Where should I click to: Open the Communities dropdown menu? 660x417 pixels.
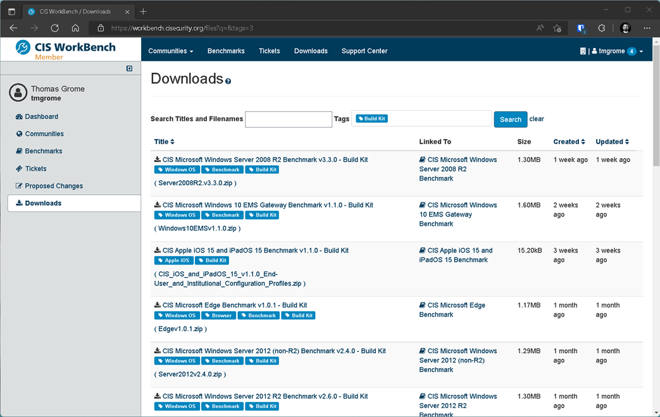[170, 51]
